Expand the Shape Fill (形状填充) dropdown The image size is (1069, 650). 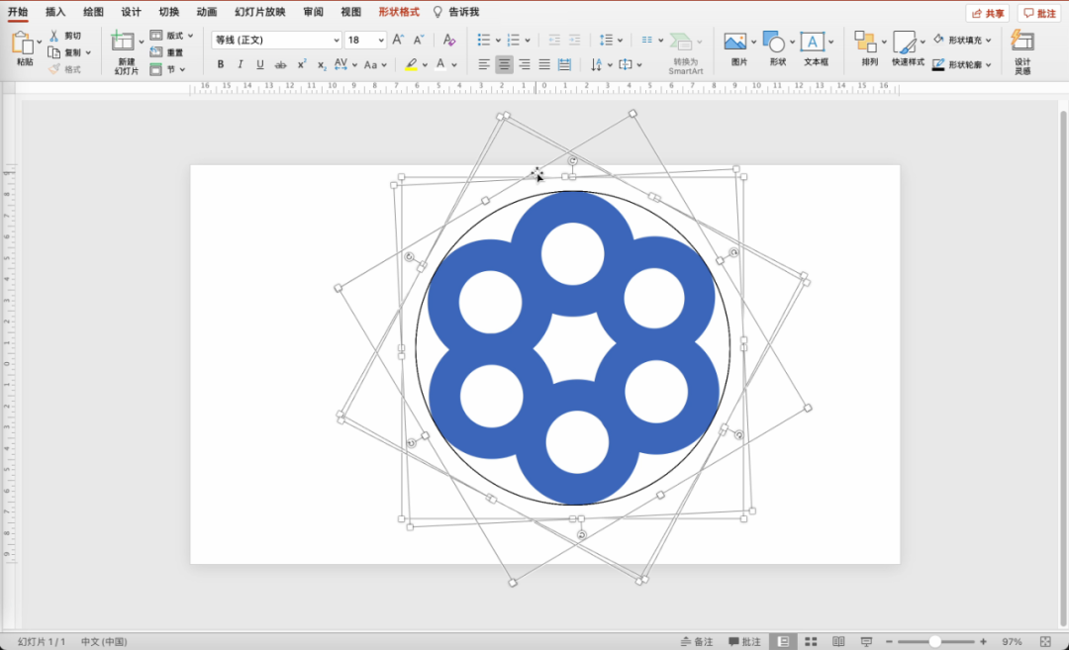pos(989,41)
